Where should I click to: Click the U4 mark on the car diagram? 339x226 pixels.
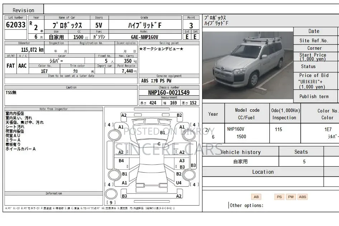pyautogui.click(x=179, y=183)
